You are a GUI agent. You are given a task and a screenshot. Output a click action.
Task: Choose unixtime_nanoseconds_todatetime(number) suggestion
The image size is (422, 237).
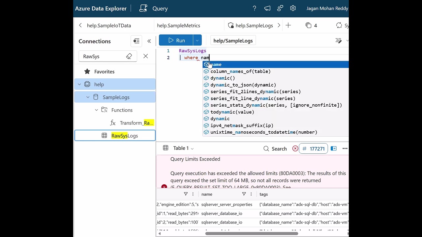pyautogui.click(x=276, y=132)
